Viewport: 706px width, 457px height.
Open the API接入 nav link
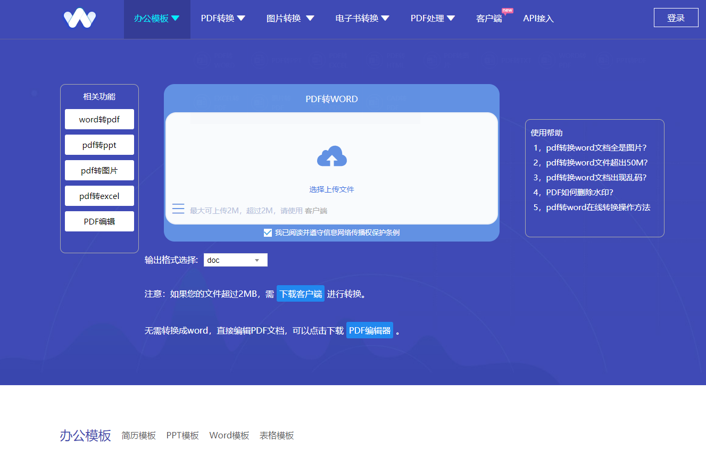point(538,19)
